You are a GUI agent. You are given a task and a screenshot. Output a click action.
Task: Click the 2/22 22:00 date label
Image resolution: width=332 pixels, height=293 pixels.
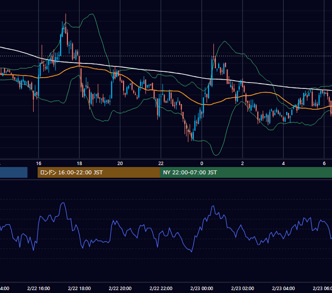click(x=161, y=288)
